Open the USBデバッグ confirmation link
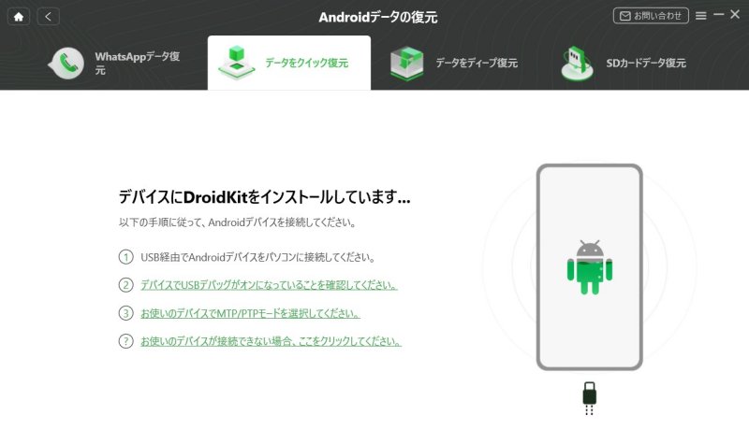Image resolution: width=749 pixels, height=444 pixels. [x=269, y=285]
